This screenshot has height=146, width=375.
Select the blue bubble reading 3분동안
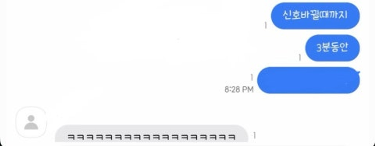333,48
